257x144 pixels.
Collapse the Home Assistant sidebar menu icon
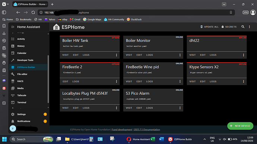pos(13,27)
